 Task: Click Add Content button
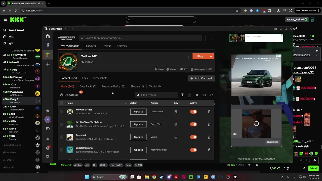(201, 78)
